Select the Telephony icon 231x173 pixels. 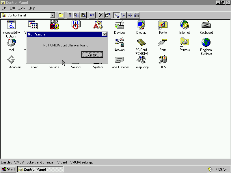[141, 60]
